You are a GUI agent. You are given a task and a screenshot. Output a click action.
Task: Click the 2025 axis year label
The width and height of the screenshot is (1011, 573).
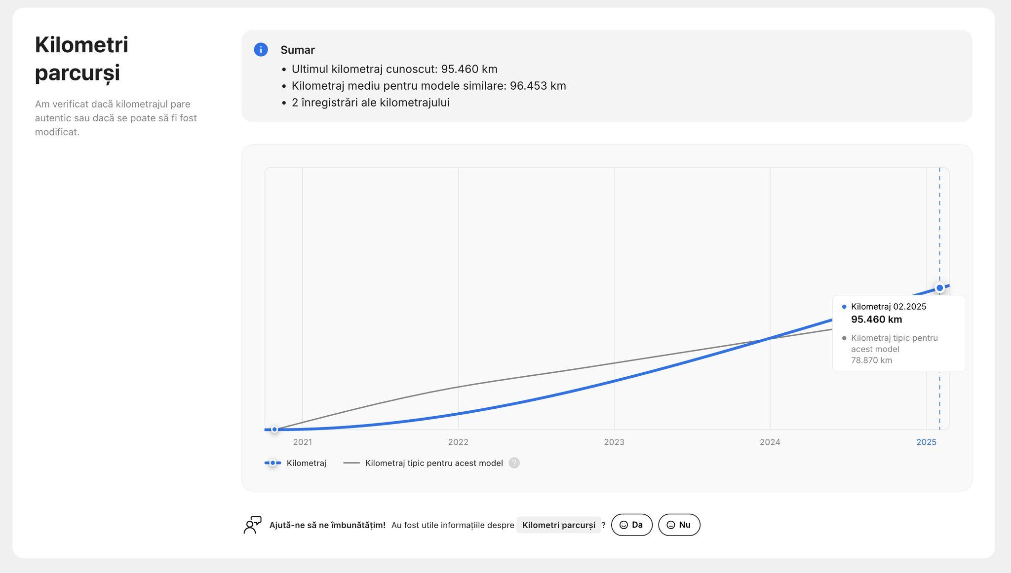coord(926,442)
